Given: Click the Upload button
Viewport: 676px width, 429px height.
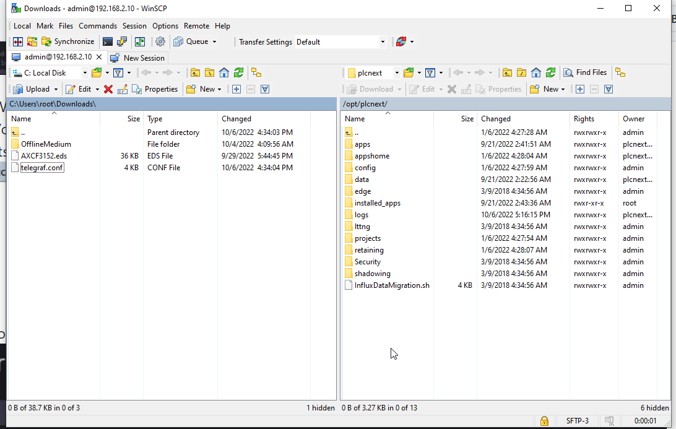Looking at the screenshot, I should [31, 89].
